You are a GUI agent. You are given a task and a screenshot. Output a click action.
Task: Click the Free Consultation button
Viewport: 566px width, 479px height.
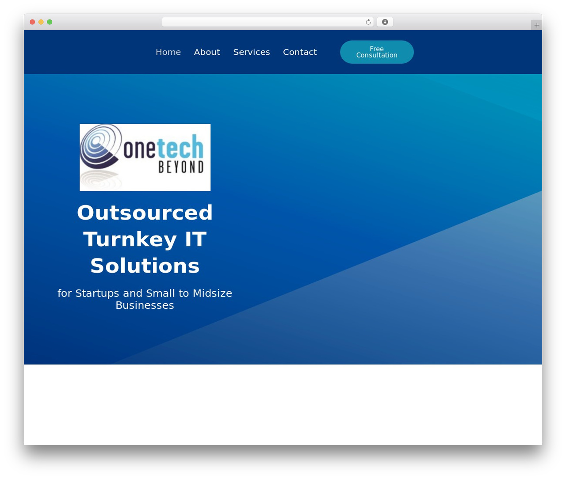pyautogui.click(x=377, y=52)
